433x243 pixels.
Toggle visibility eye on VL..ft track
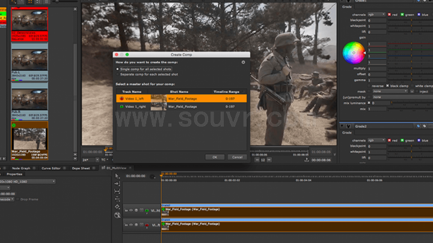[x=131, y=225]
